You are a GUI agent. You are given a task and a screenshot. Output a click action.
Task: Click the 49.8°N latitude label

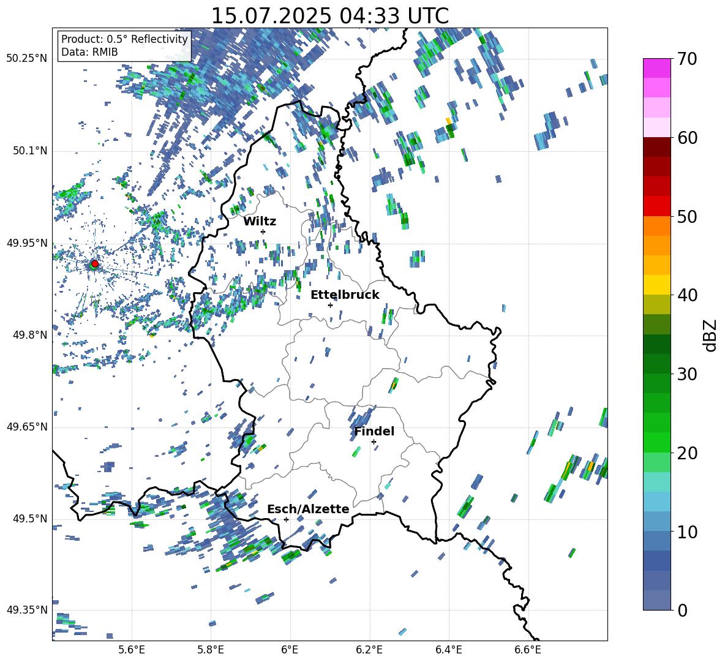pos(29,335)
